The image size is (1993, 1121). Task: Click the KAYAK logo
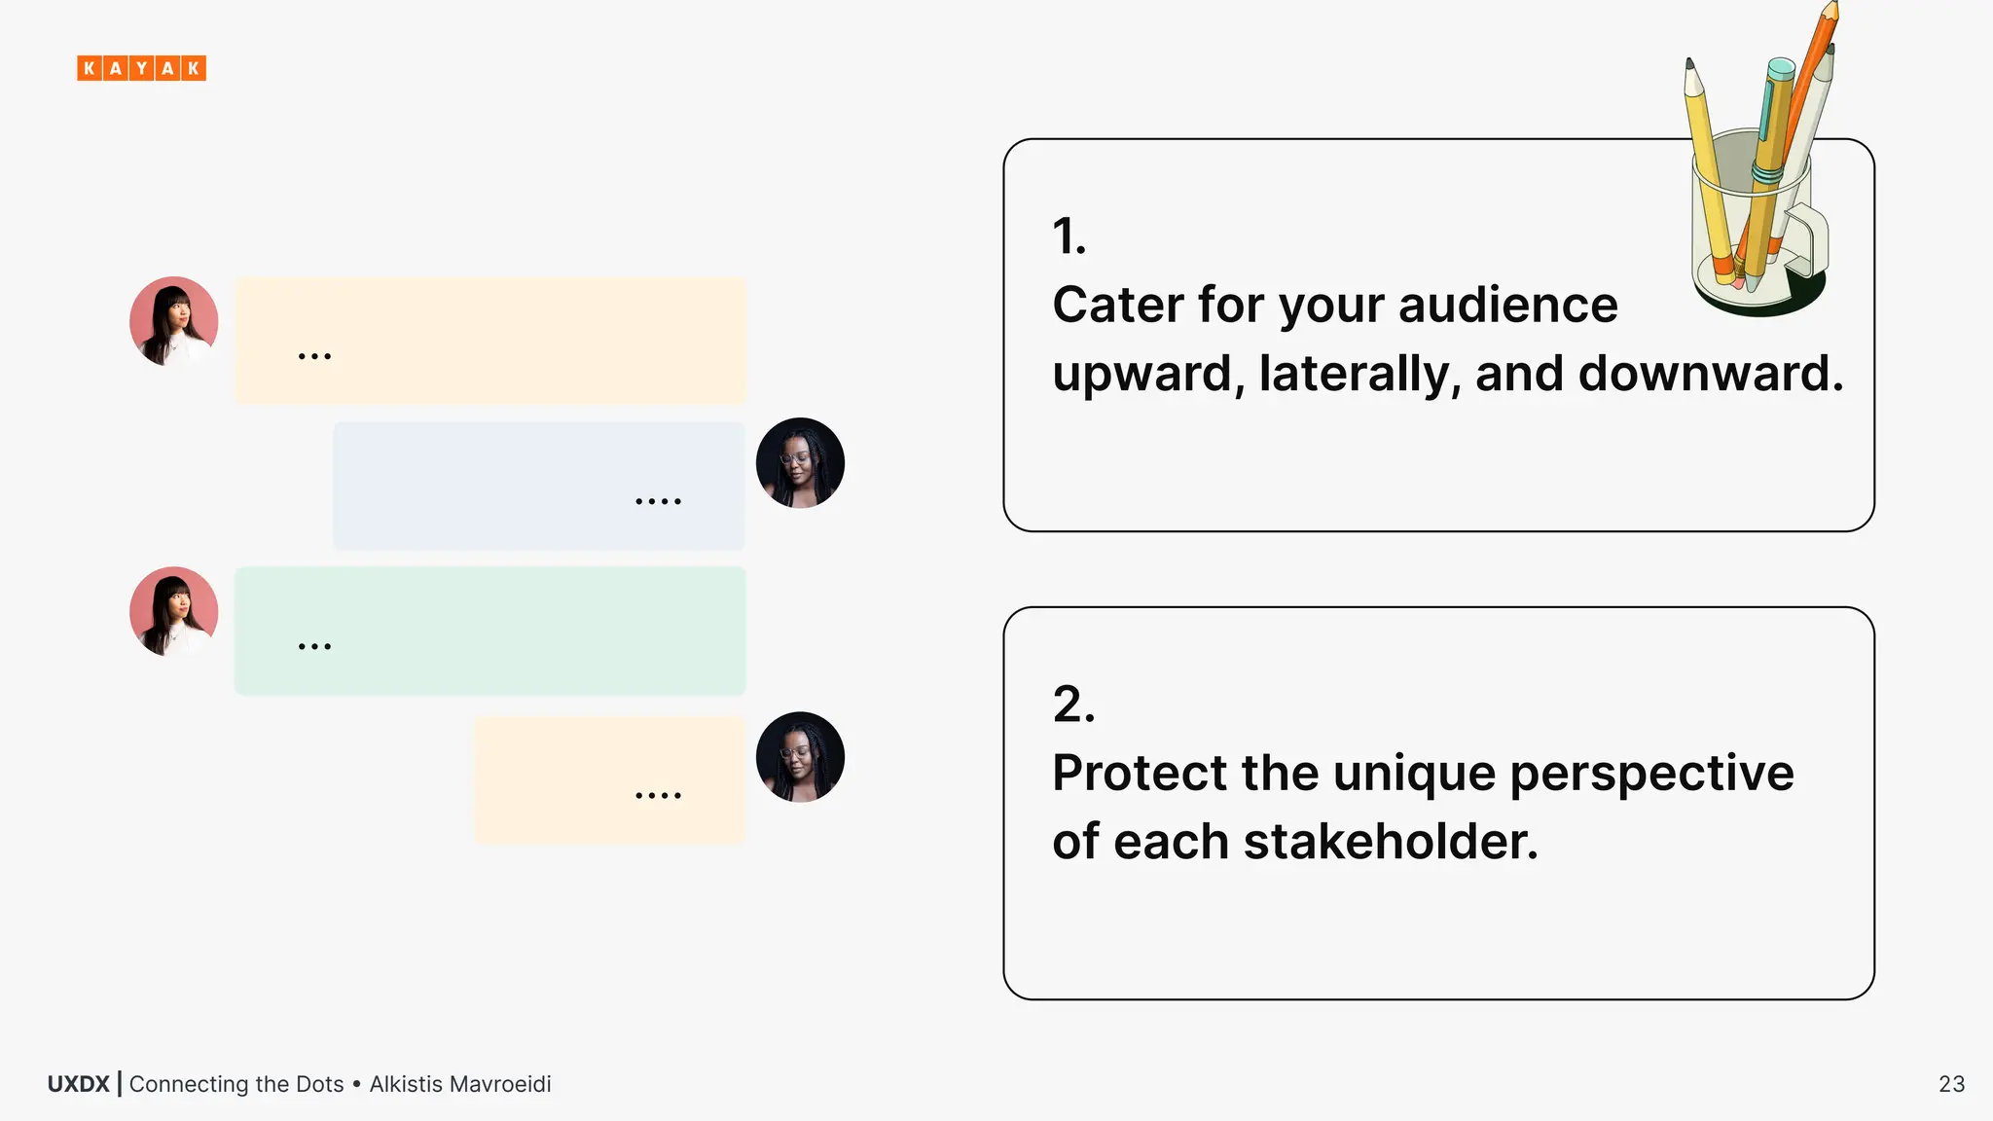click(x=141, y=68)
